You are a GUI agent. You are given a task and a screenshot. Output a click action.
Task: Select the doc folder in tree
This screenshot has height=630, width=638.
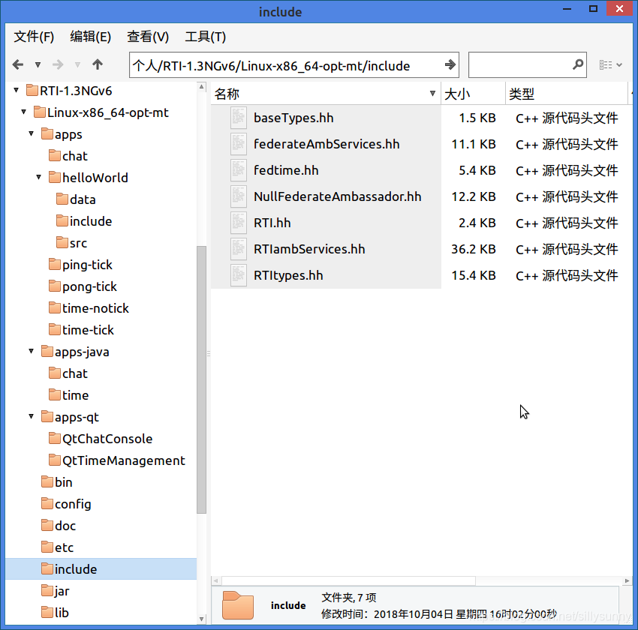tap(59, 526)
